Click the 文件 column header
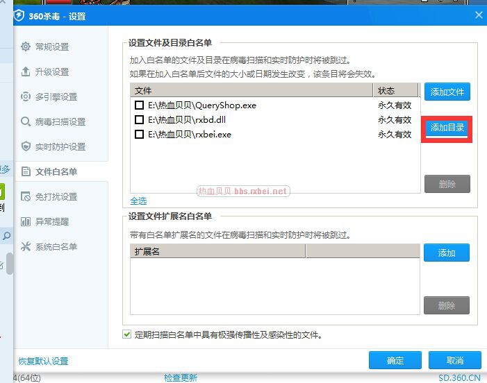487x383 pixels. coord(250,91)
